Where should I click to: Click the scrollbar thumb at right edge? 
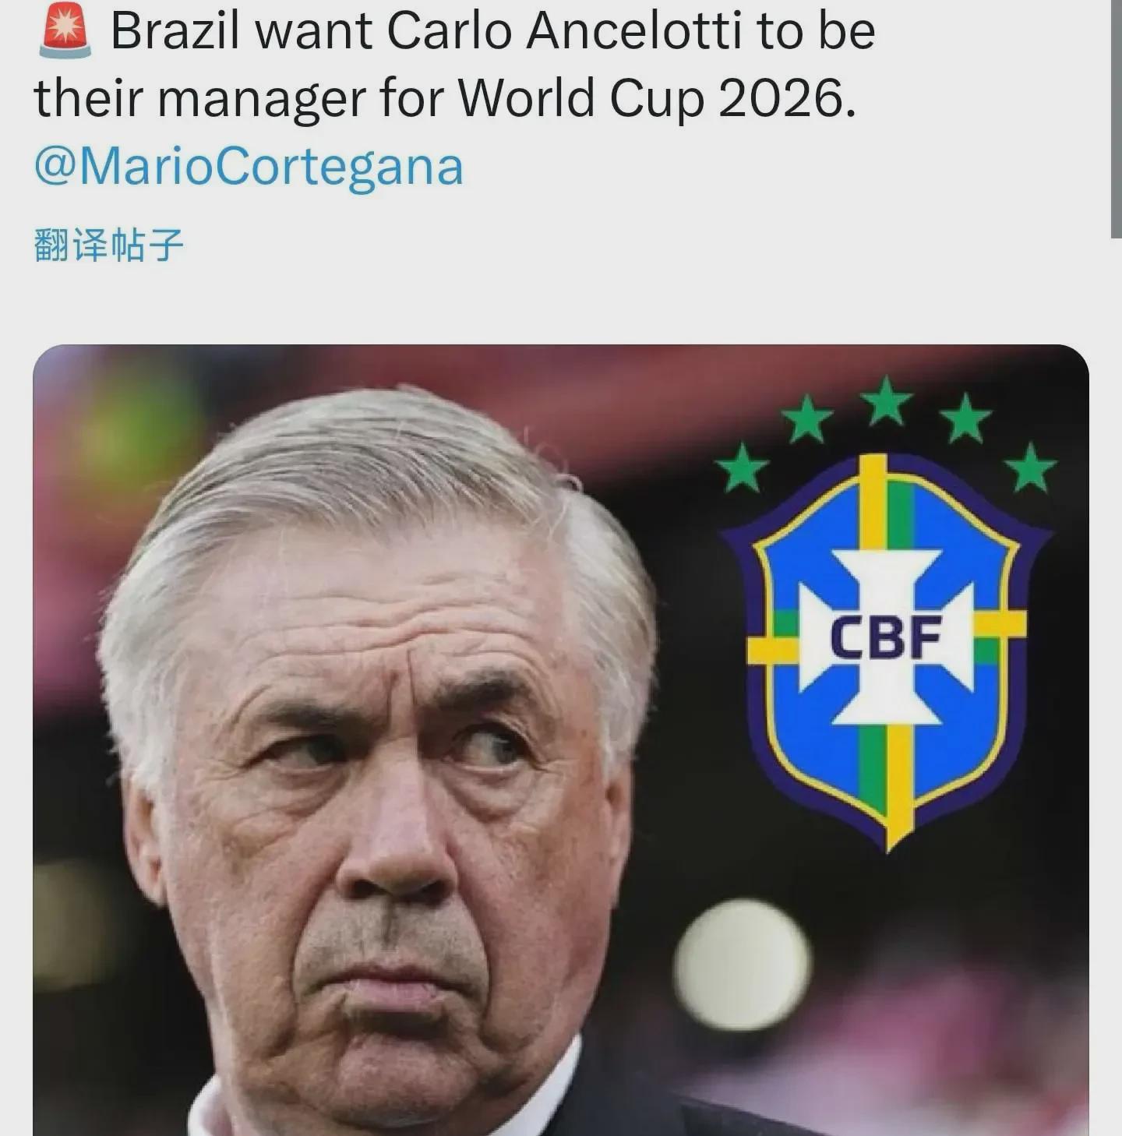tap(1115, 117)
